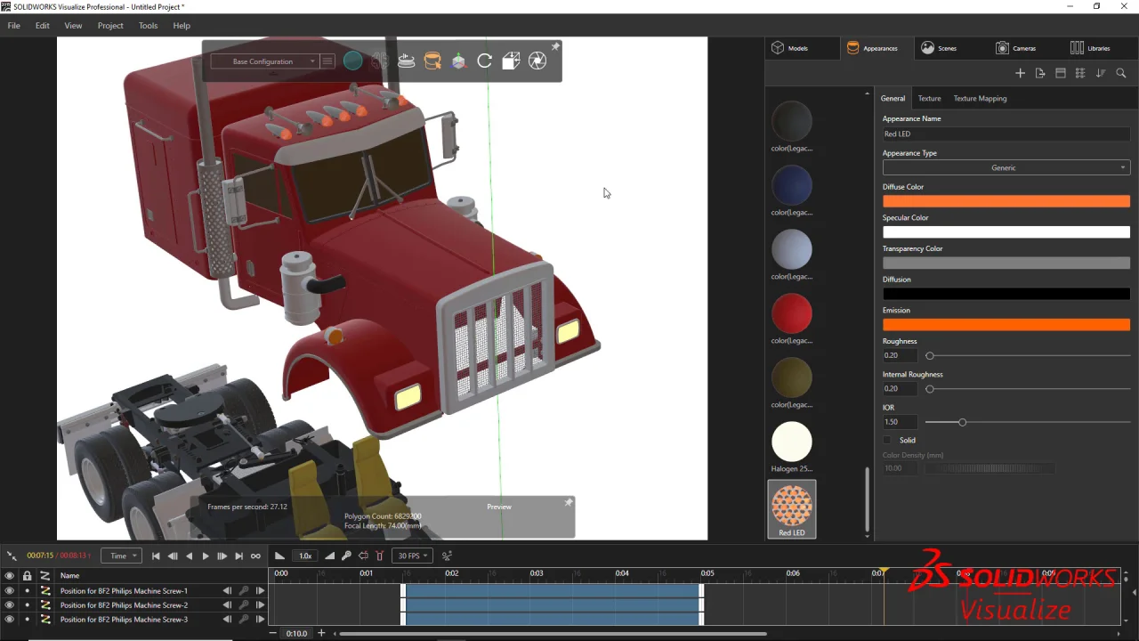Click the scissors icon in timeline toolbar
Viewport: 1139px width, 641px height.
coord(447,556)
